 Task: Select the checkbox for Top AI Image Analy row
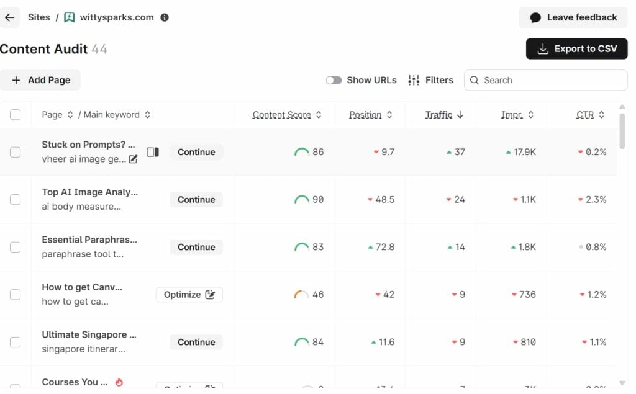pyautogui.click(x=16, y=200)
